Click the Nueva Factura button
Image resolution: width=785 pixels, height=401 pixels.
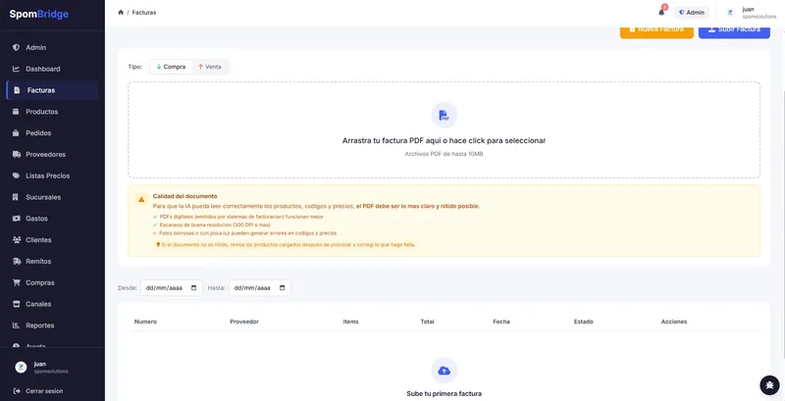tap(656, 31)
